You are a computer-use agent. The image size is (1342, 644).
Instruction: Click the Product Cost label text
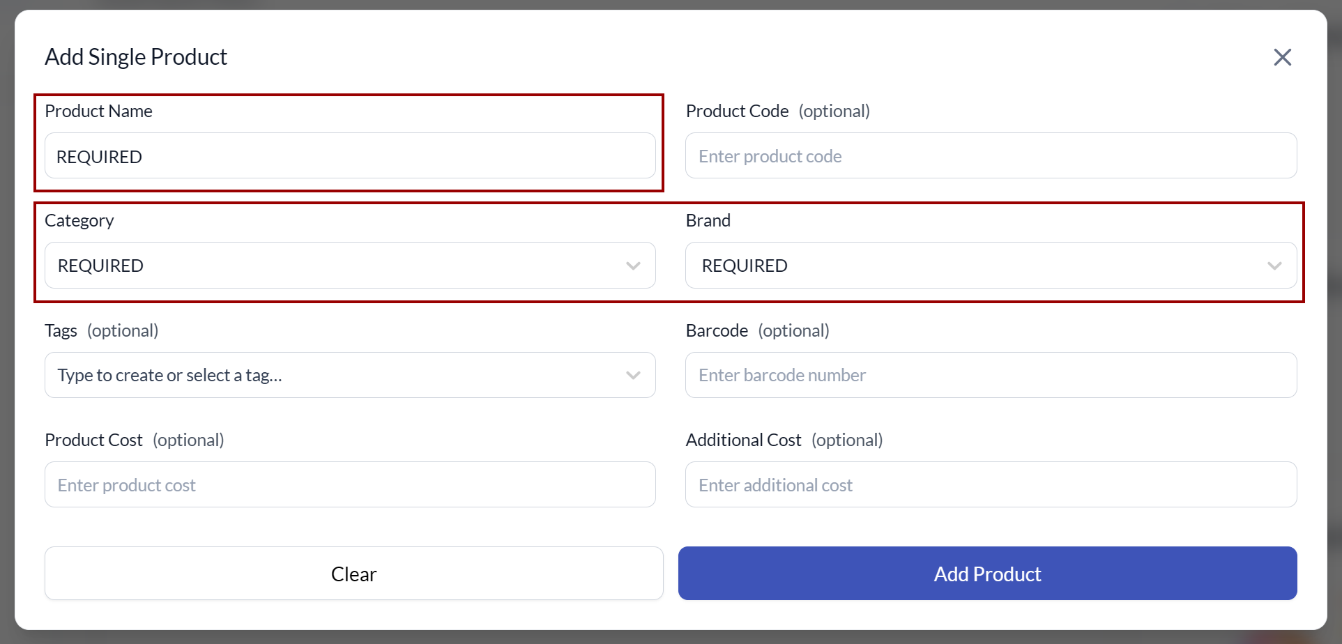pos(93,440)
